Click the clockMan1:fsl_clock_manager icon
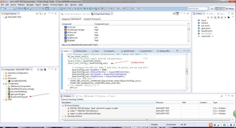 (9, 89)
